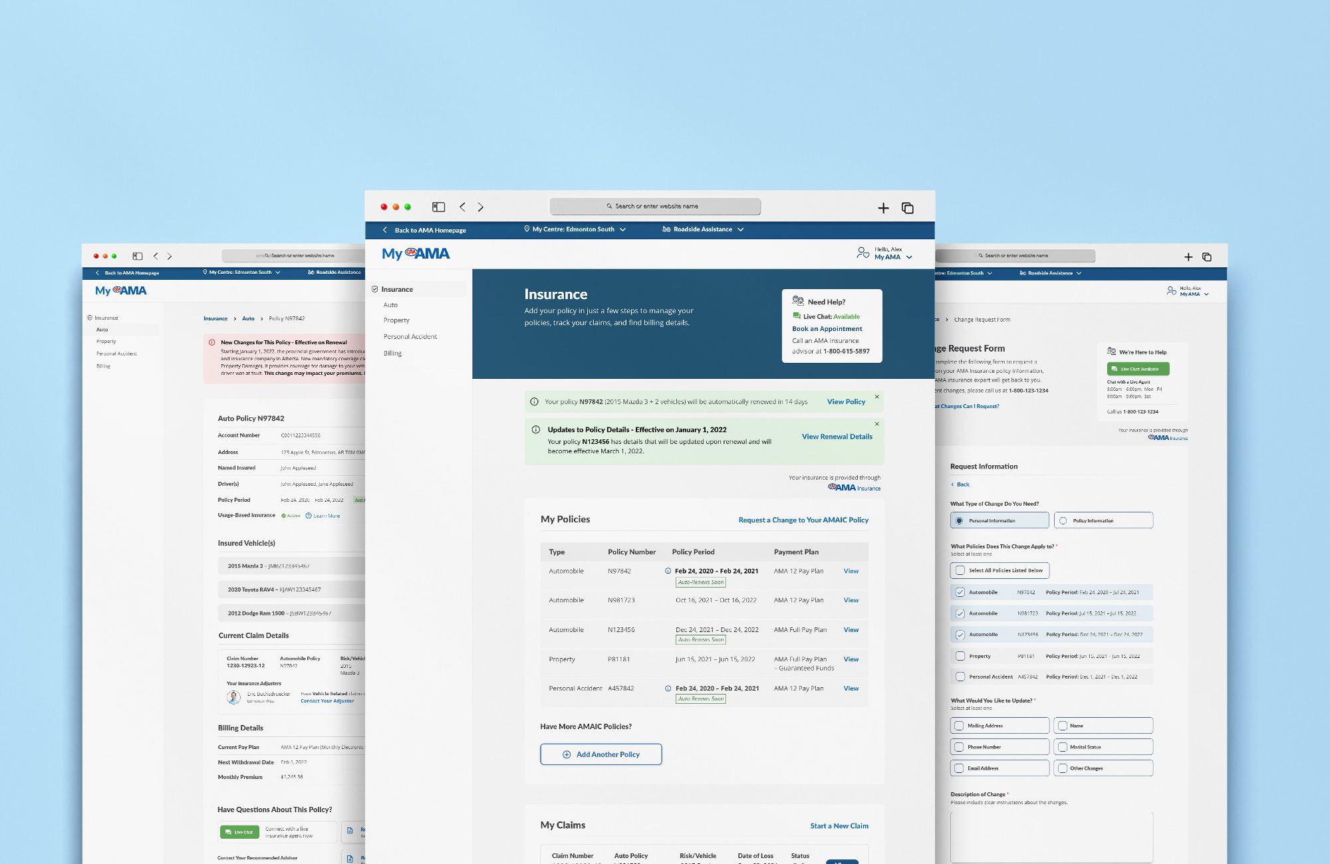Screen dimensions: 1330x864
Task: Open the Billing item in center sidebar
Action: pyautogui.click(x=392, y=353)
